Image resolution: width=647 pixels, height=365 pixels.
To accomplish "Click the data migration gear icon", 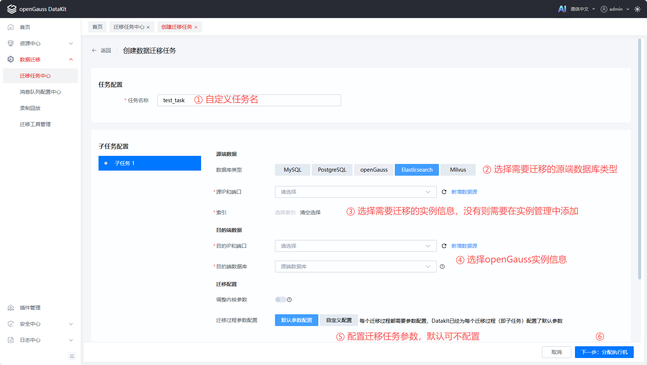I will 11,60.
